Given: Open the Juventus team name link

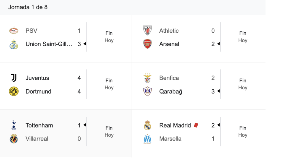Looking at the screenshot, I should 37,78.
